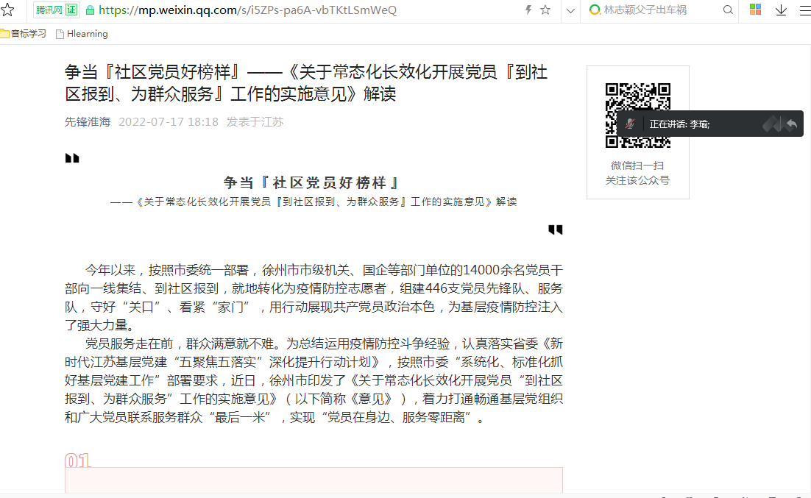Open the 先锋淮海 account link
This screenshot has width=811, height=498.
click(x=87, y=122)
